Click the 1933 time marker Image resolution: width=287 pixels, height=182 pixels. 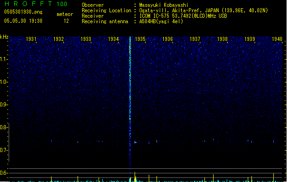86,39
